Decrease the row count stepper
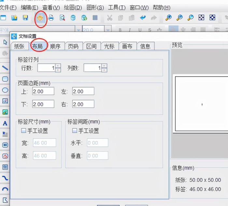The width and height of the screenshot is (228, 206). [x=58, y=70]
